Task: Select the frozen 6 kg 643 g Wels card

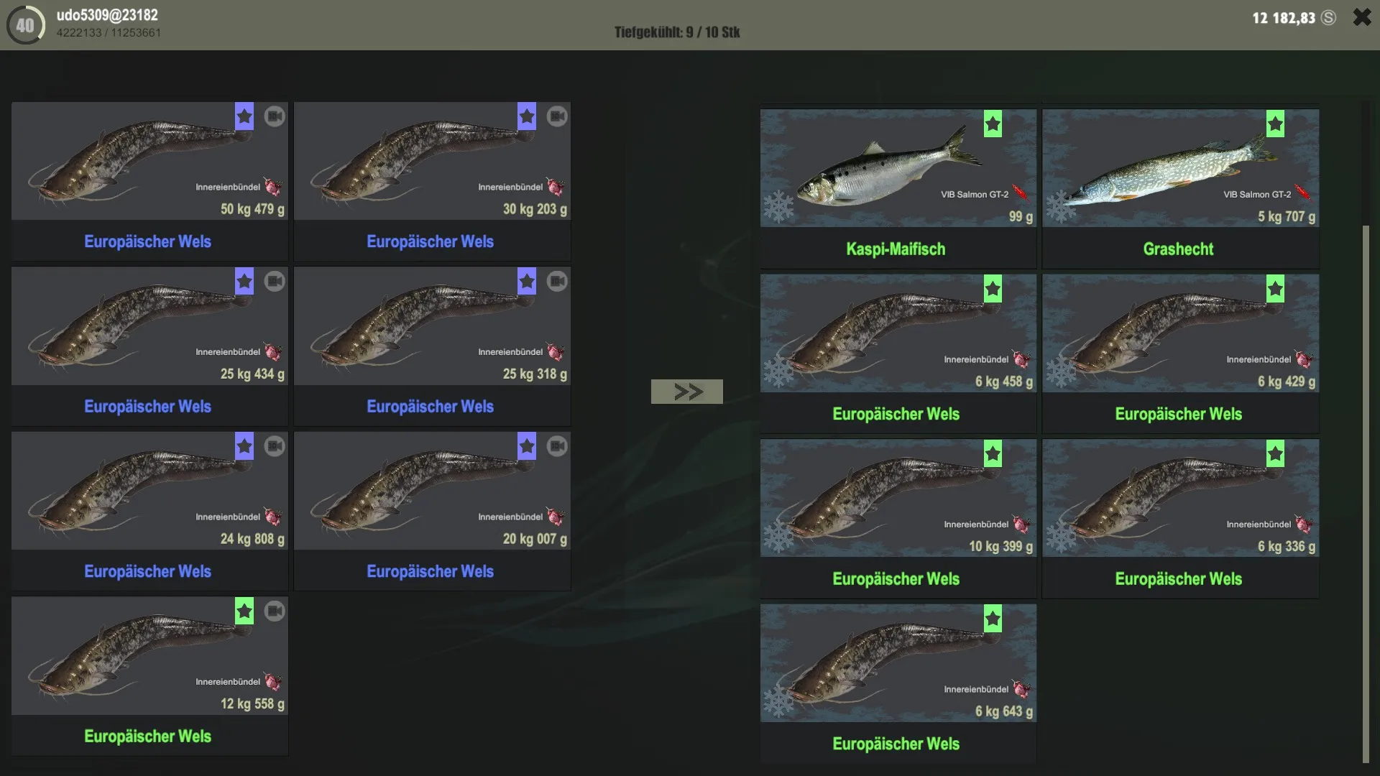Action: (898, 684)
